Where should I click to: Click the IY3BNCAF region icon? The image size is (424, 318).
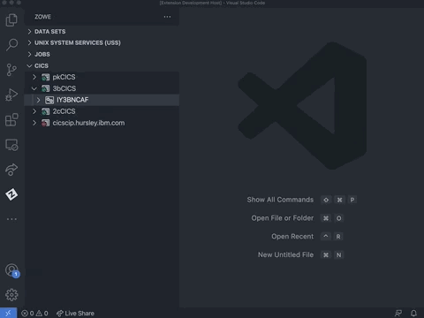coord(49,100)
